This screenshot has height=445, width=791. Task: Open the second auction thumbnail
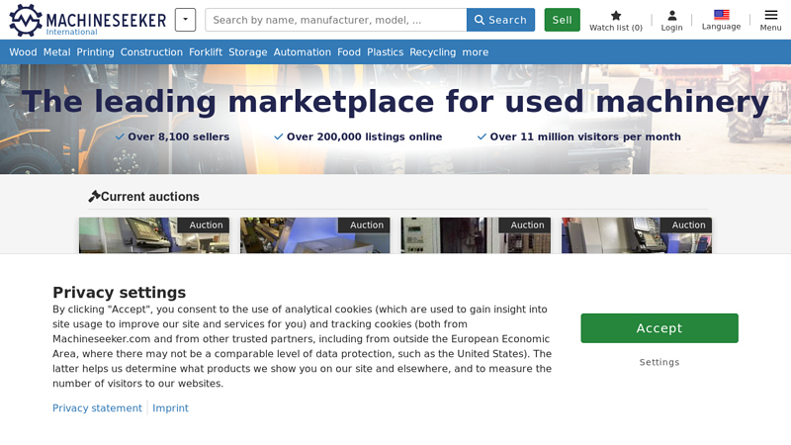(314, 235)
